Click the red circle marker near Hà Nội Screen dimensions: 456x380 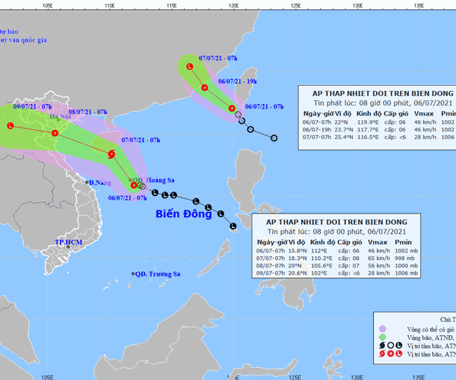55,134
